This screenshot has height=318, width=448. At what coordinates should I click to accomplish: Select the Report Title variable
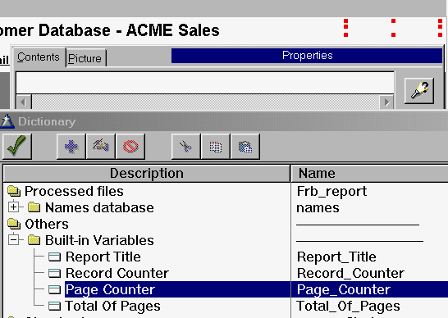point(103,257)
